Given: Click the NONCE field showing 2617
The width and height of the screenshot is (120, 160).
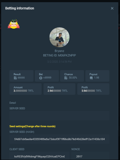Looking at the screenshot, I should (90, 156).
